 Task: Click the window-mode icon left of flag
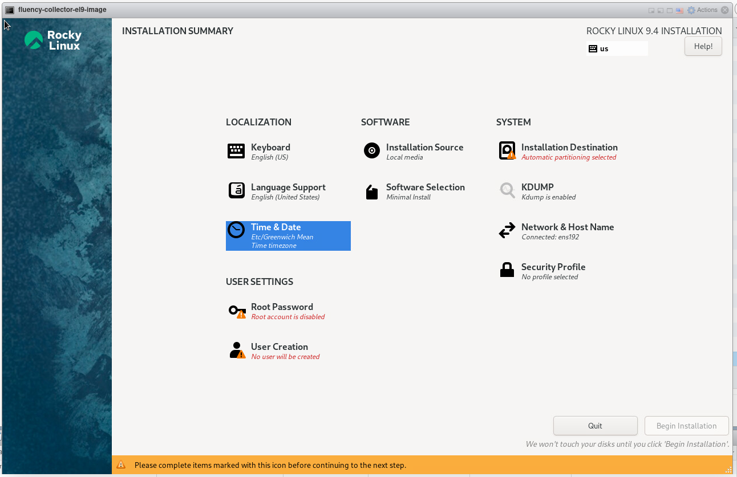tap(670, 10)
